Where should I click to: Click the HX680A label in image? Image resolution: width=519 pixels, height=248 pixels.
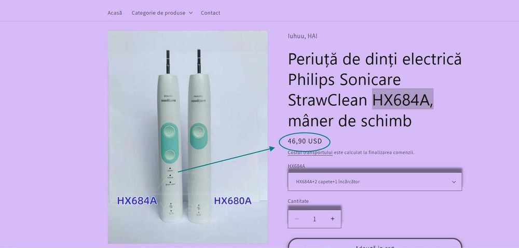click(233, 201)
